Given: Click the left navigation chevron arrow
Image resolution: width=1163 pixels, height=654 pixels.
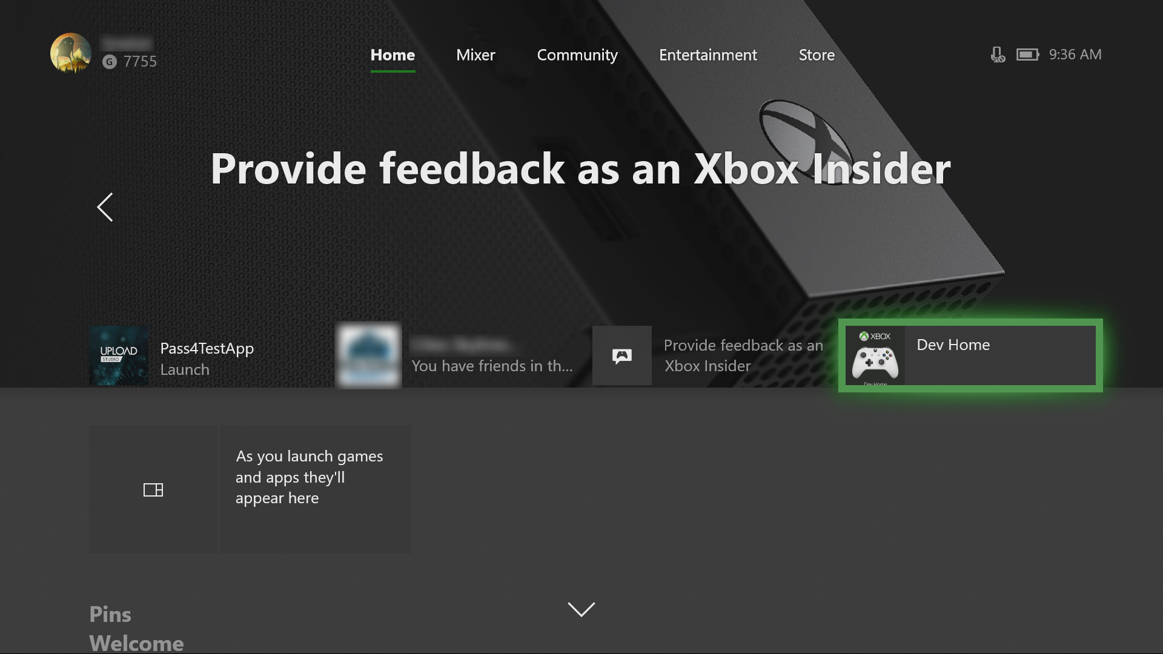Looking at the screenshot, I should 105,207.
